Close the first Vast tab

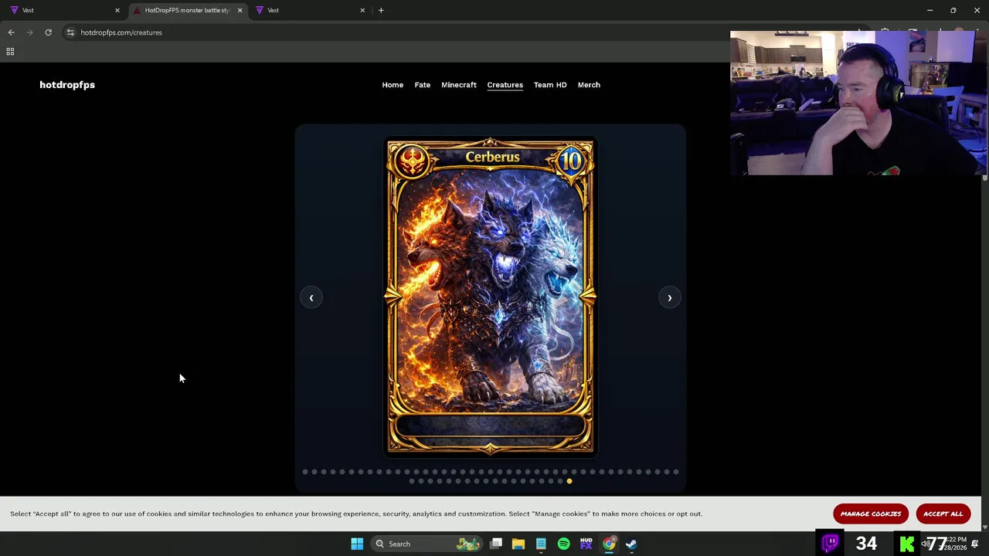click(x=117, y=10)
